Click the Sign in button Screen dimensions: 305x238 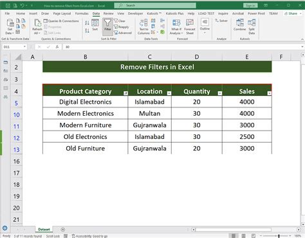[250, 6]
